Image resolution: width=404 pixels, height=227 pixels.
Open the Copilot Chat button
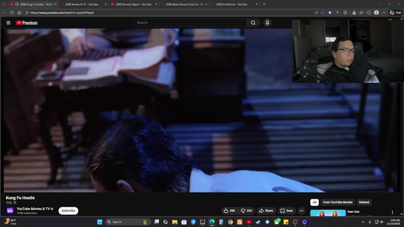click(395, 13)
